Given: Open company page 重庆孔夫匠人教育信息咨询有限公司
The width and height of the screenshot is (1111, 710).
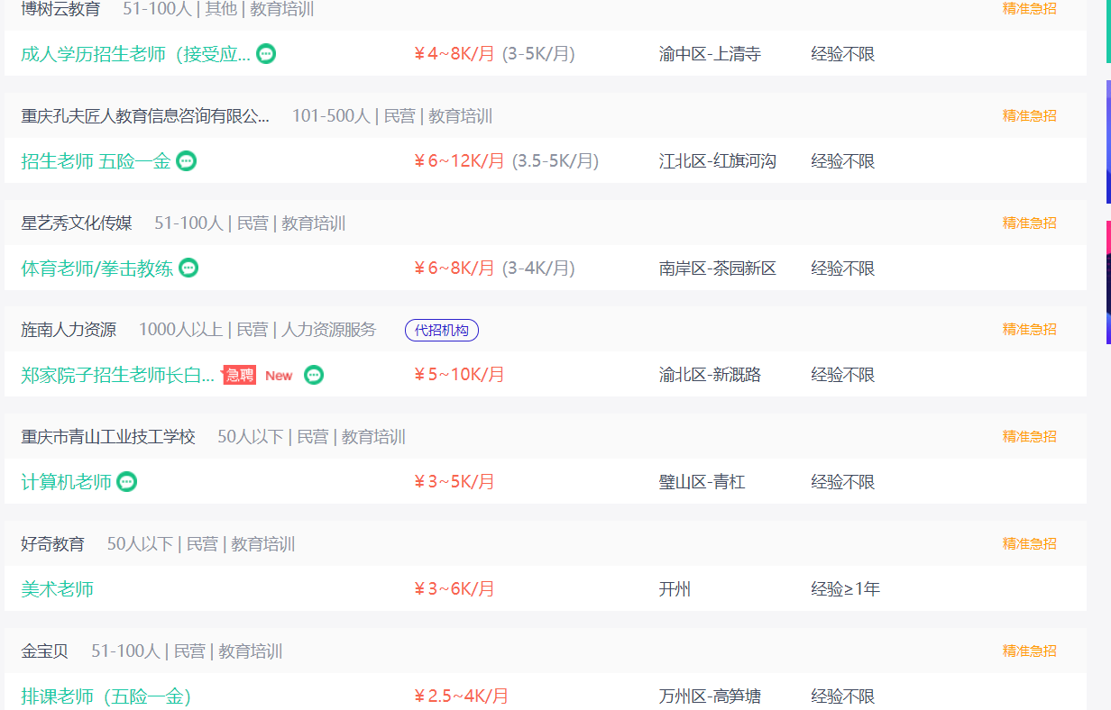Looking at the screenshot, I should [145, 116].
